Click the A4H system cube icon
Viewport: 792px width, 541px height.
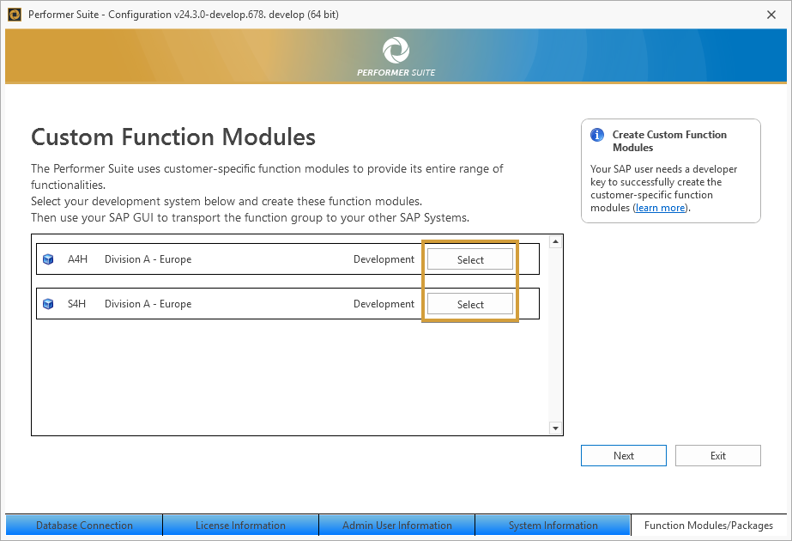48,259
